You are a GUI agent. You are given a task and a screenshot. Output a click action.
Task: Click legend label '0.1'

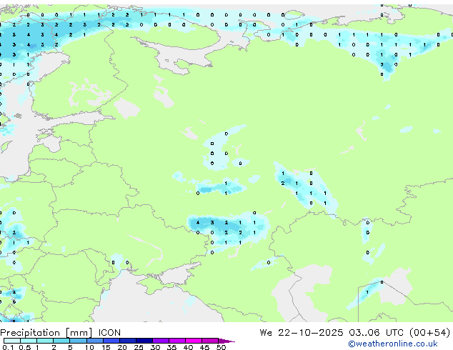(8, 347)
